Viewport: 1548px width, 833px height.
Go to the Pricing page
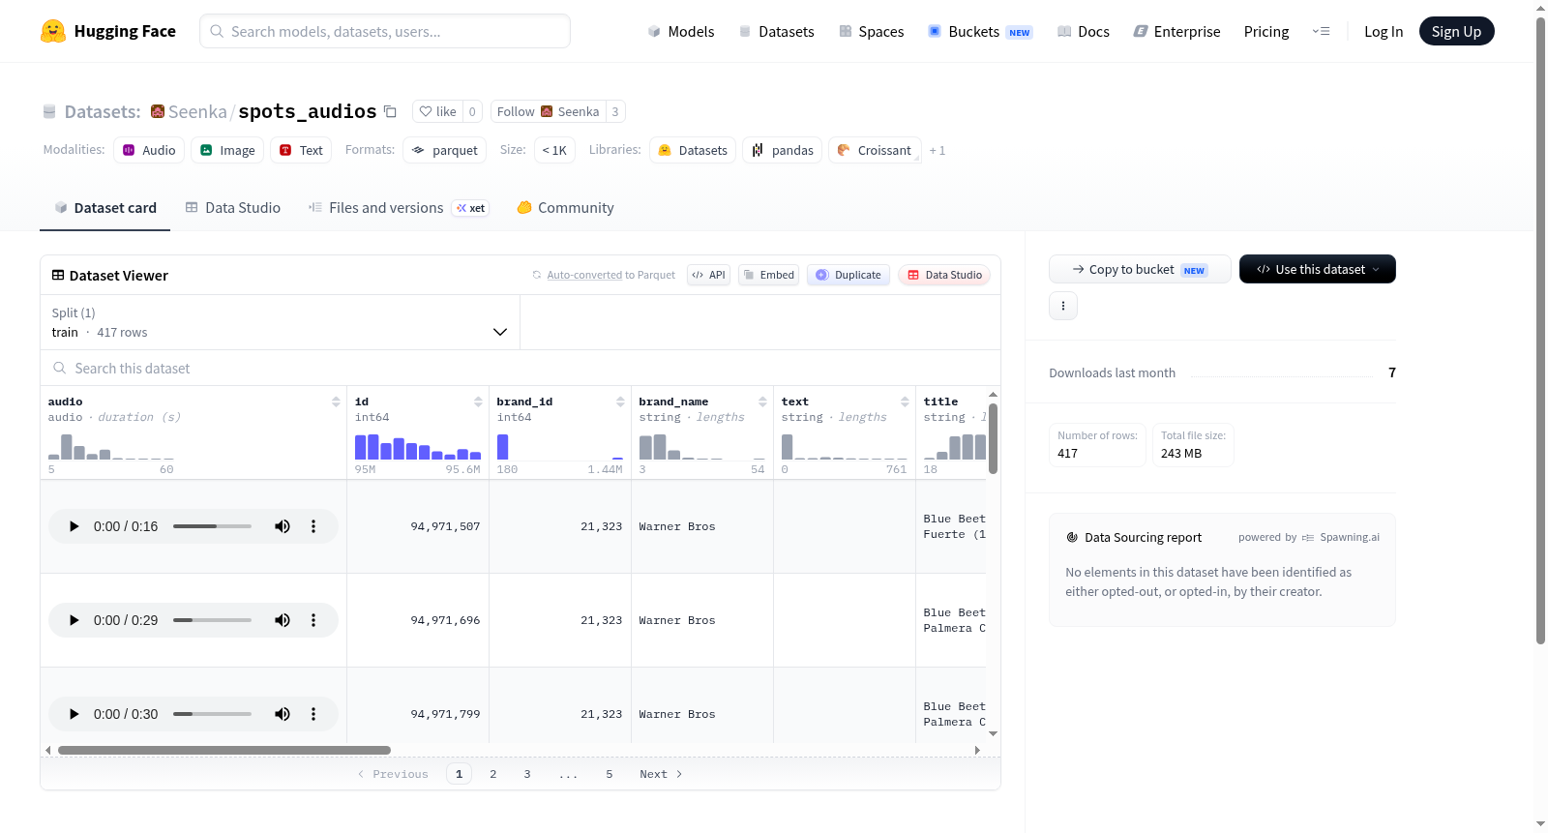pos(1266,31)
